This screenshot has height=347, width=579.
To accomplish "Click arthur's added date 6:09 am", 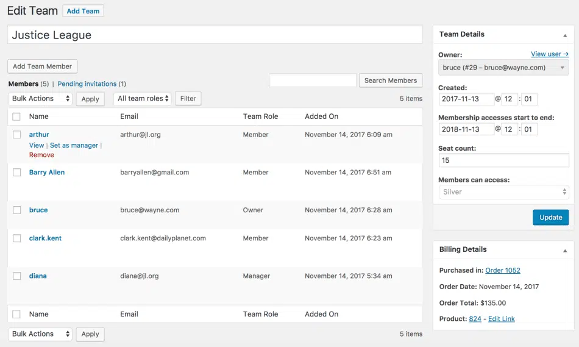I will (348, 135).
